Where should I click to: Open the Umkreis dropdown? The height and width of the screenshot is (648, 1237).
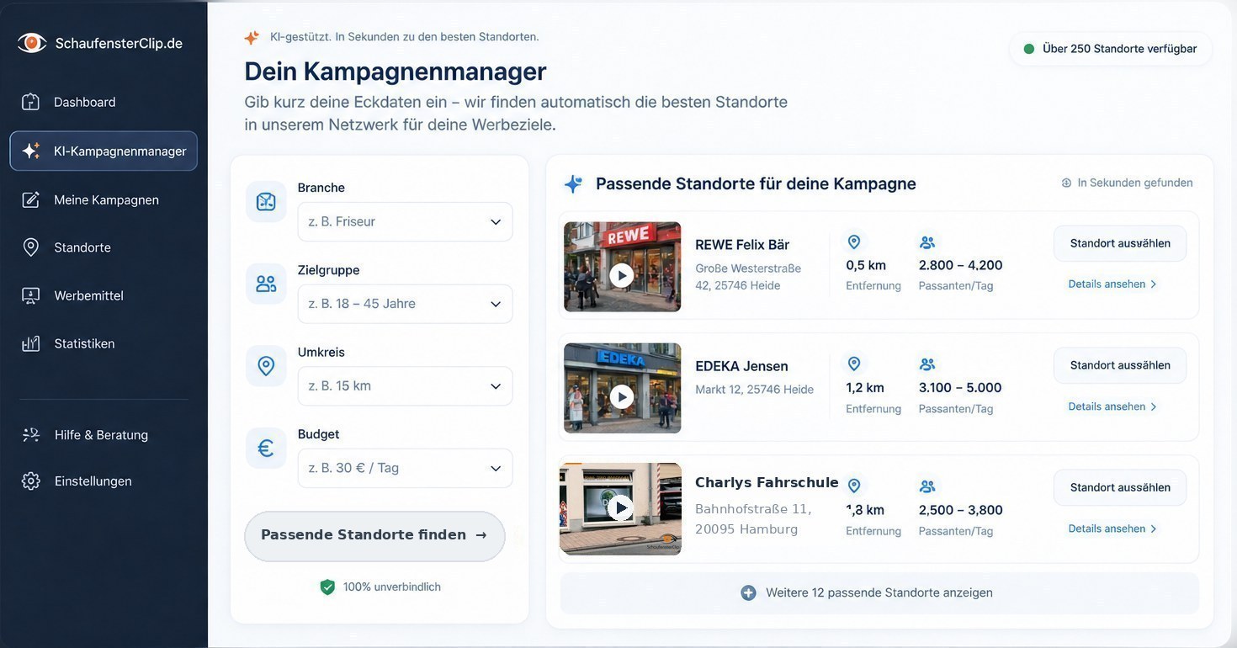[x=405, y=386]
